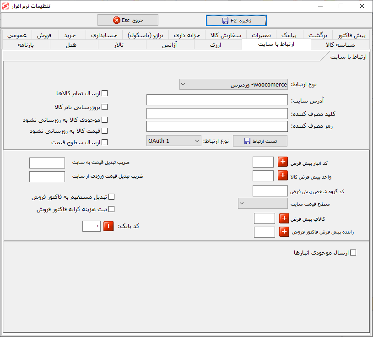Switch to آژانس tab
This screenshot has height=337, width=373.
pyautogui.click(x=169, y=44)
